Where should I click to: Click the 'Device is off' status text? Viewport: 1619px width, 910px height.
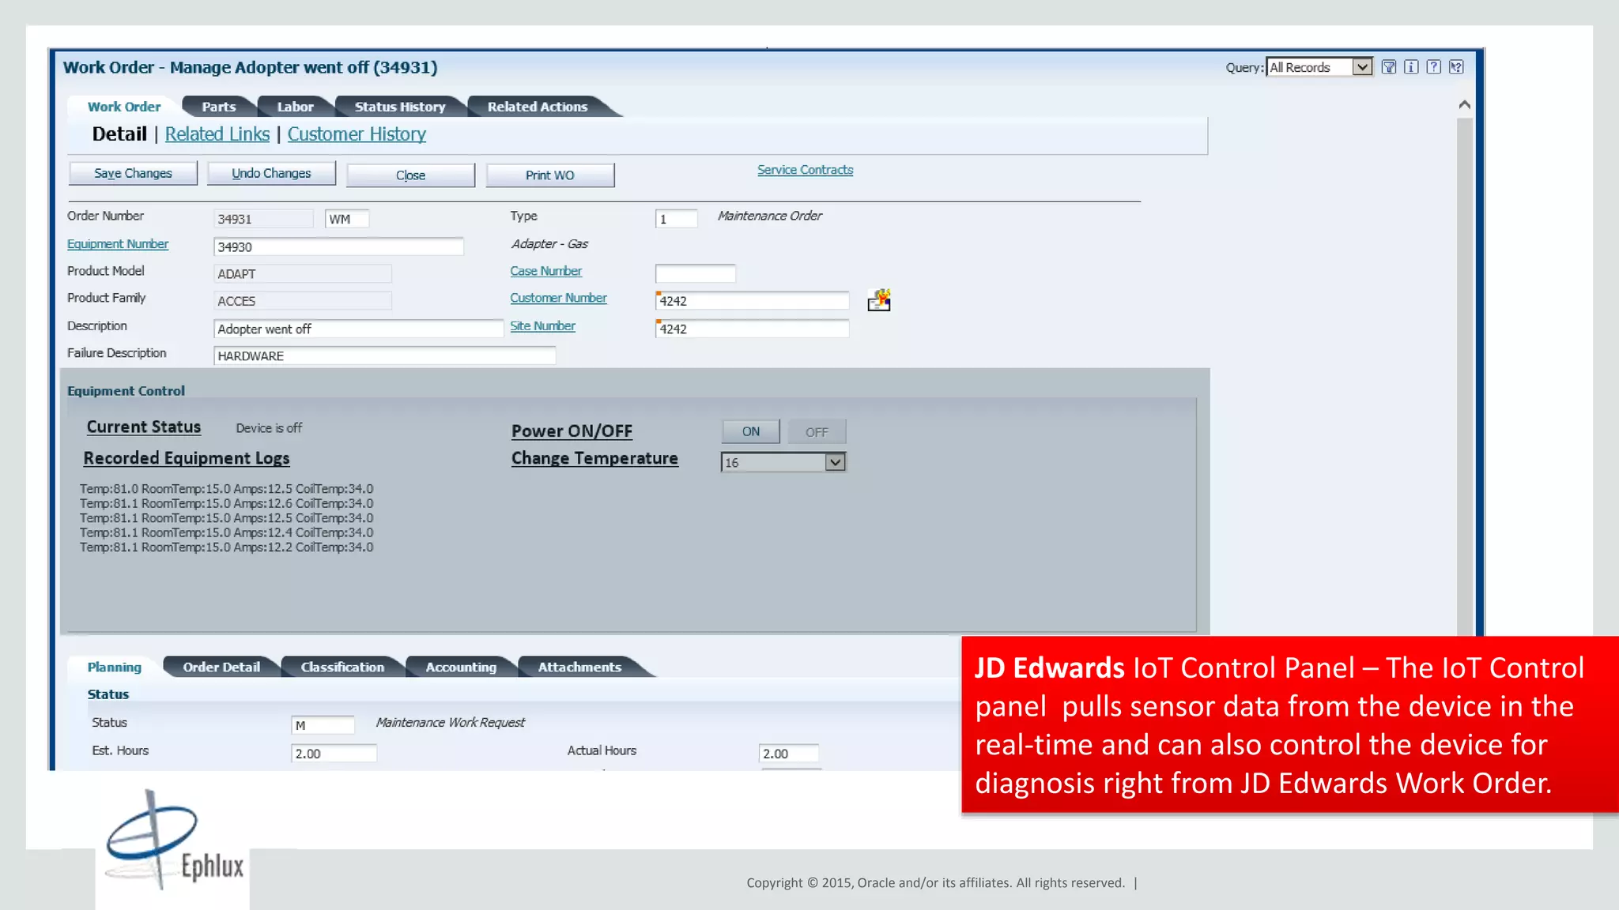[x=269, y=427]
